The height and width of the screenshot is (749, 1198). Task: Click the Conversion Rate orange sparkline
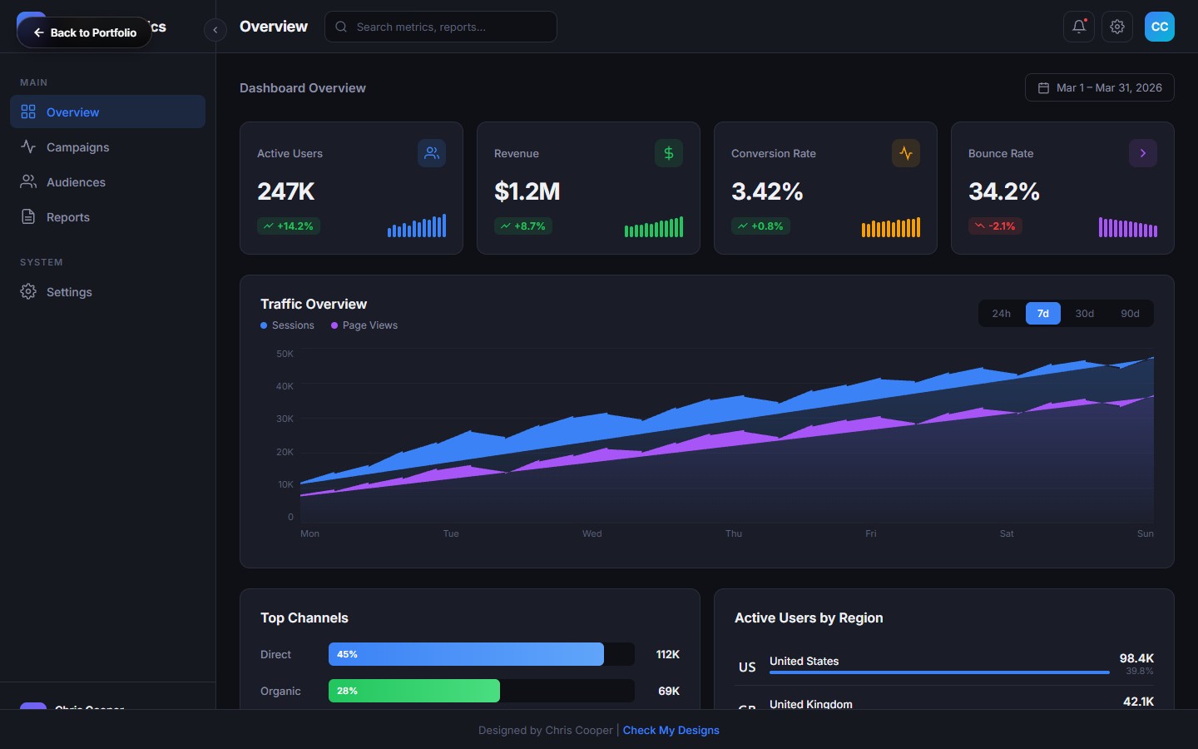pyautogui.click(x=891, y=227)
